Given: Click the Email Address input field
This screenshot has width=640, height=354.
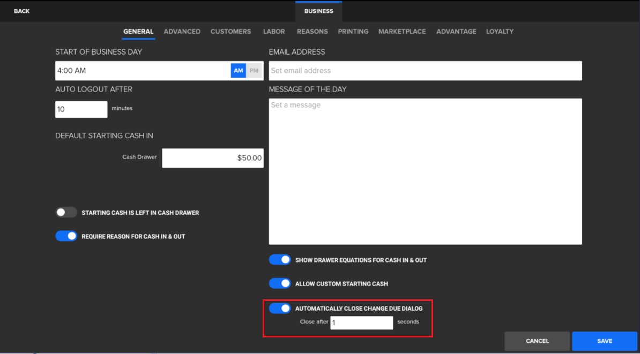Looking at the screenshot, I should pos(425,71).
